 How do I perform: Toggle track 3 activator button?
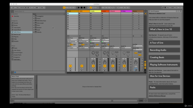coord(93,66)
